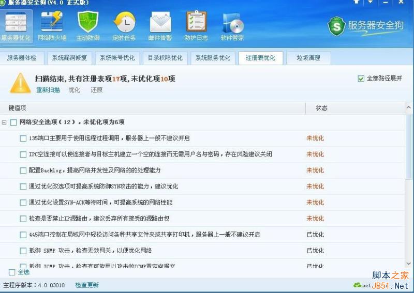Image resolution: width=414 pixels, height=293 pixels.
Task: Switch to the 垃圾清理 tab
Action: click(x=308, y=58)
